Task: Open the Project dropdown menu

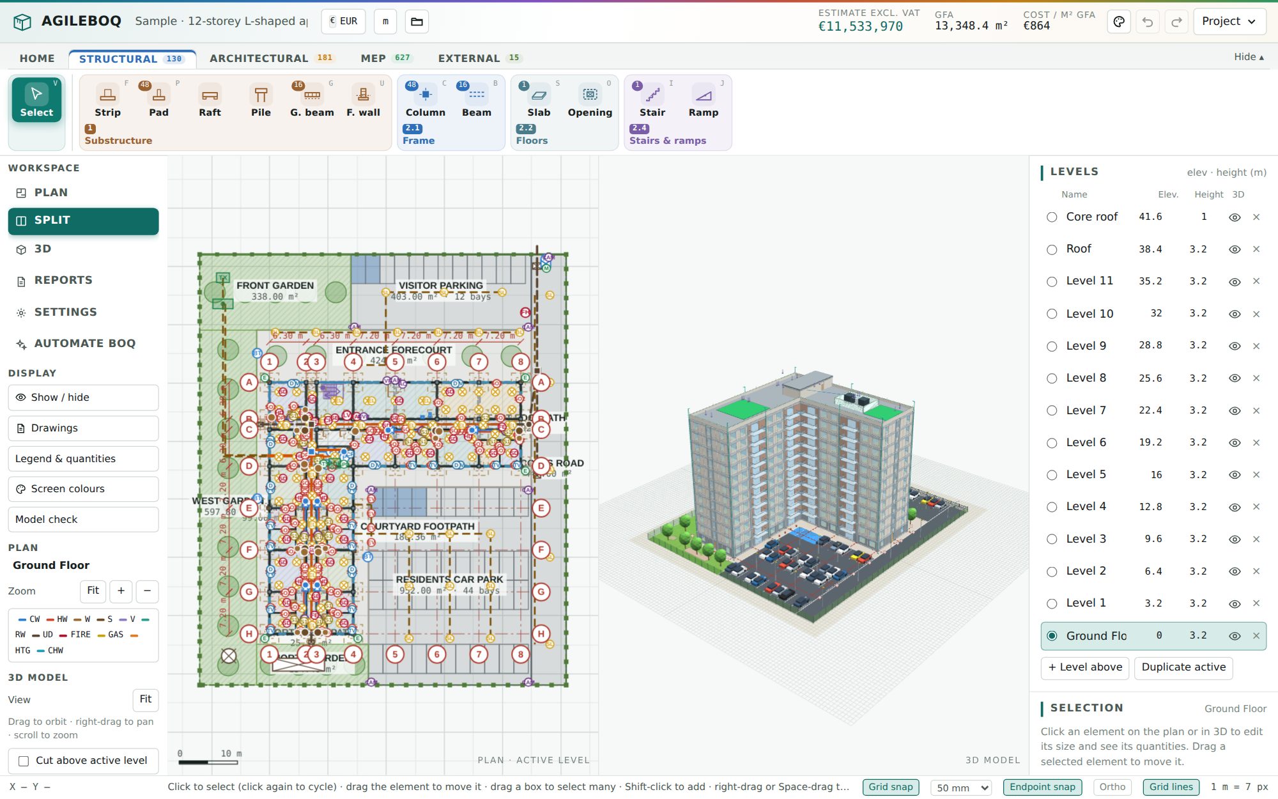Action: 1229,22
